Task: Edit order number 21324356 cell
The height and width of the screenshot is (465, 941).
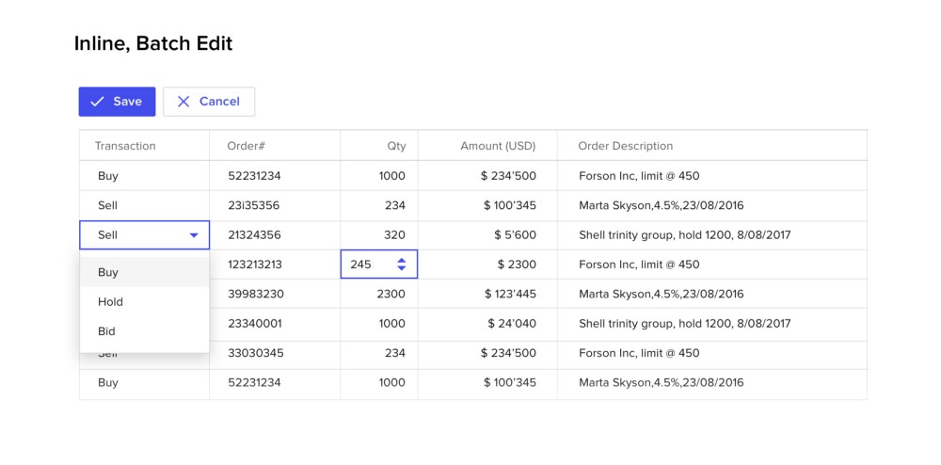Action: tap(254, 235)
